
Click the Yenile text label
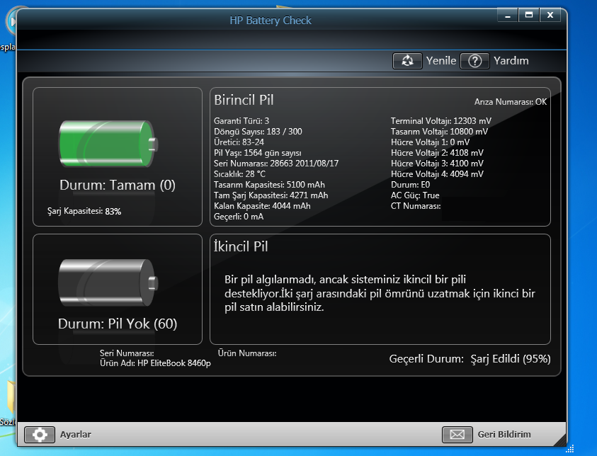[x=441, y=61]
